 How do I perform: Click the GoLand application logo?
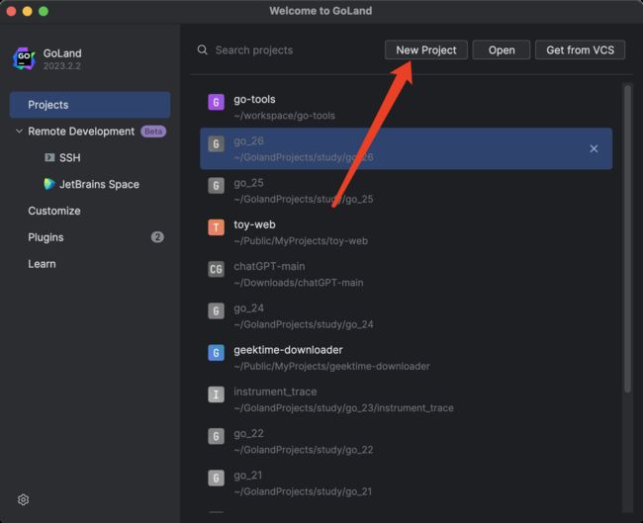tap(24, 58)
